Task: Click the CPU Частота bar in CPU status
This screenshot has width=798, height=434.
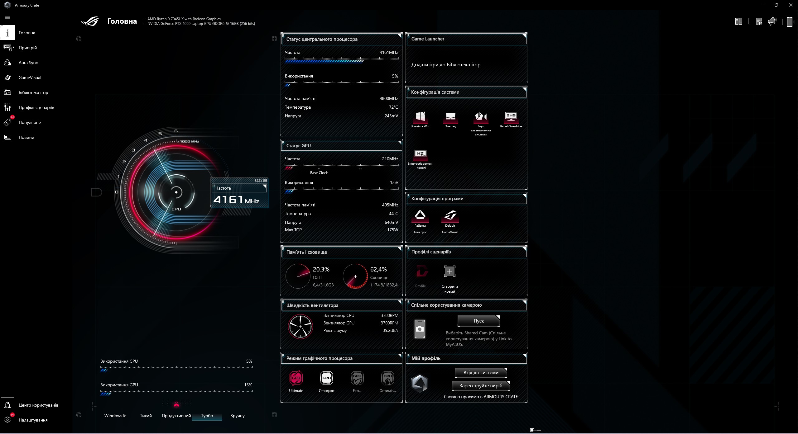Action: pyautogui.click(x=342, y=60)
